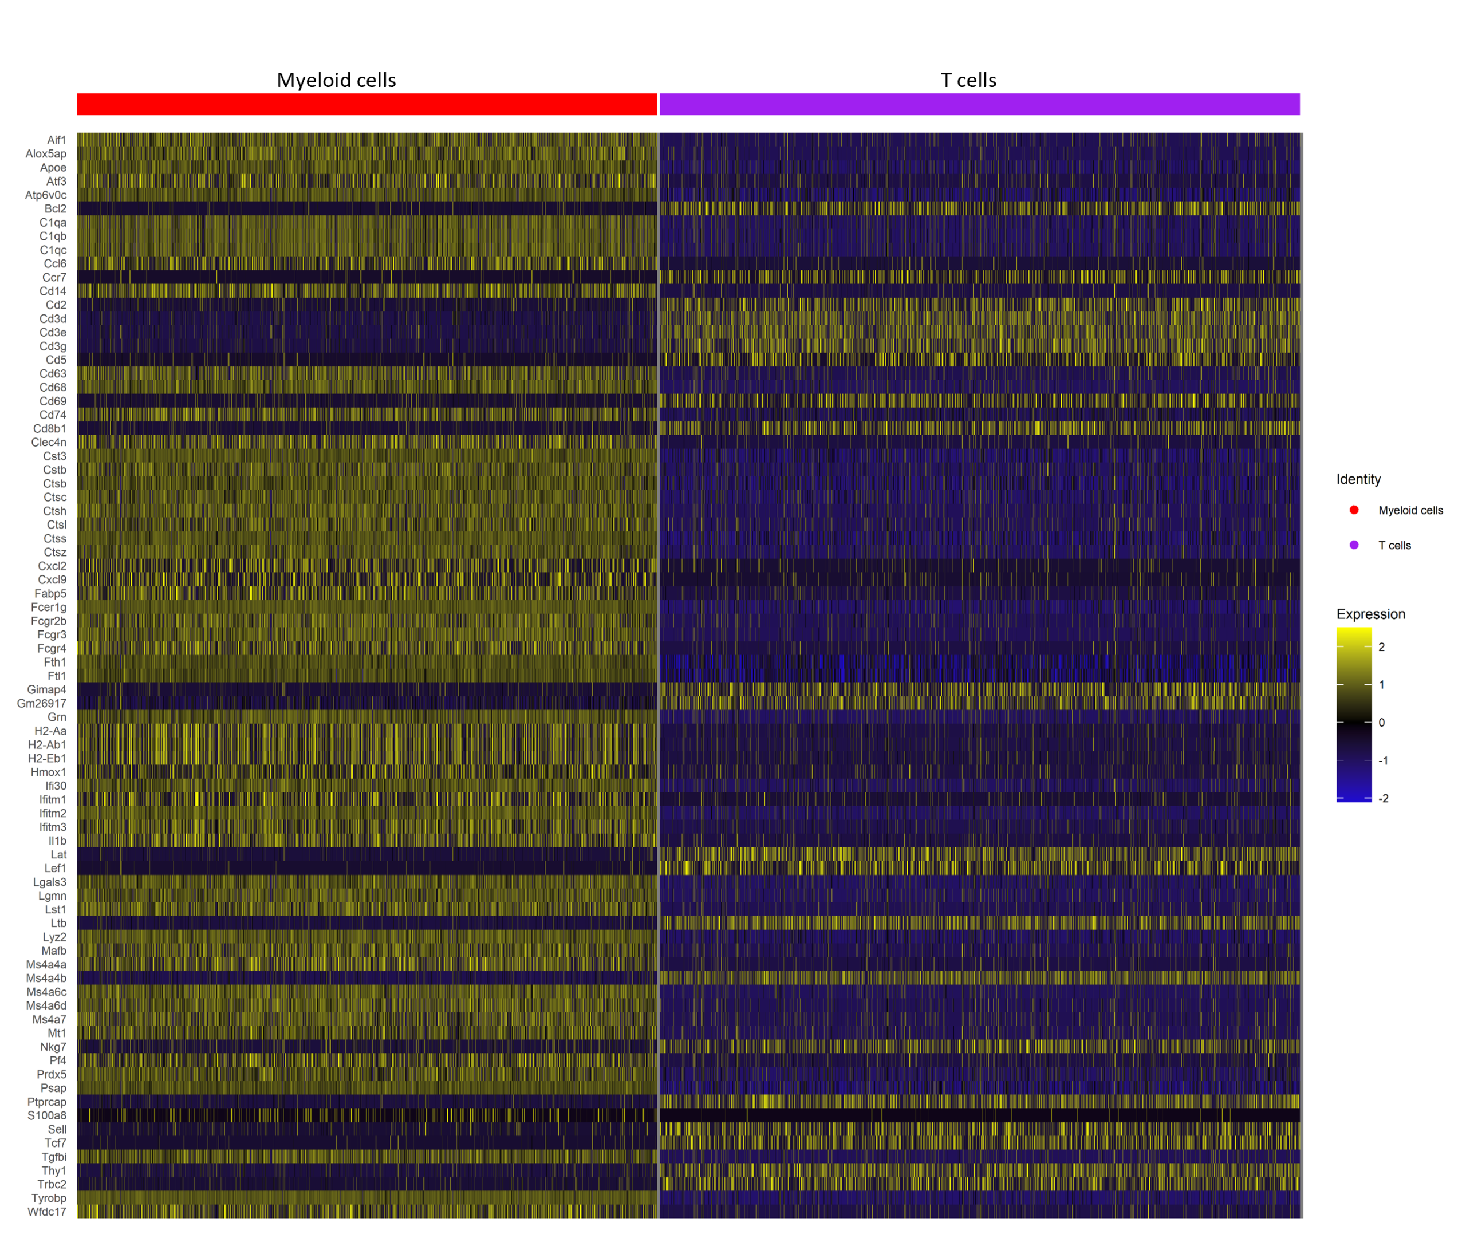Click the Identity legend heading
The width and height of the screenshot is (1466, 1250).
coord(1358,479)
